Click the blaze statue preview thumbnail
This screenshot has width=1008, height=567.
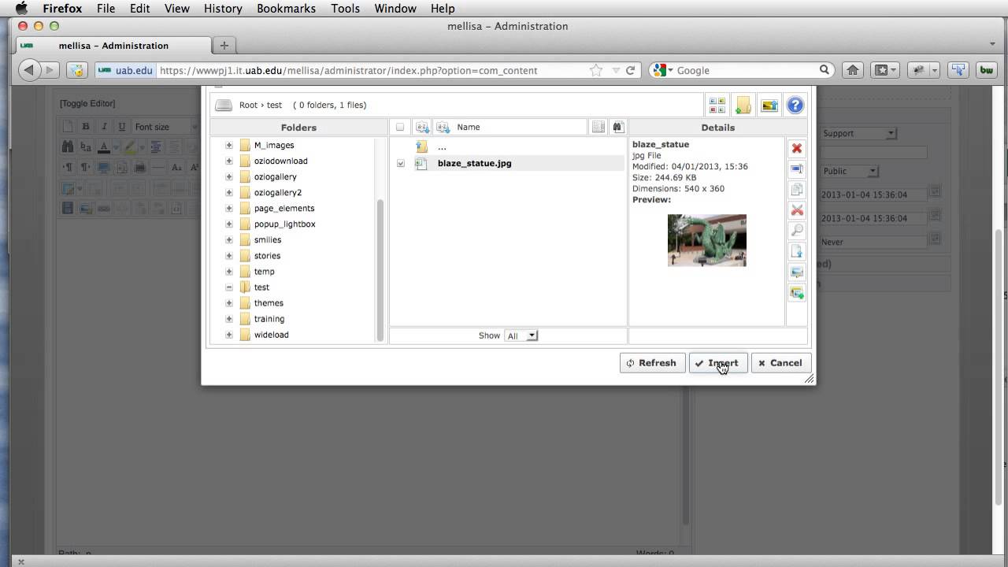pos(707,240)
